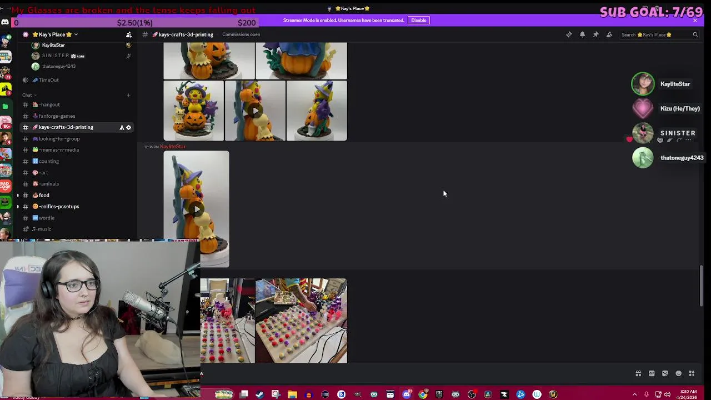
Task: Open Epic Games launcher from the taskbar
Action: click(x=439, y=394)
